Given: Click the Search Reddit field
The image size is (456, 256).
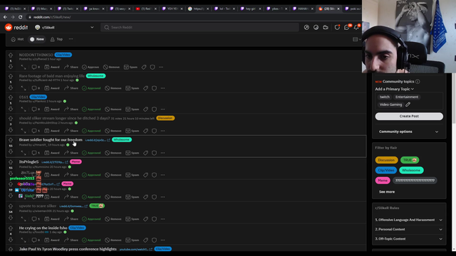Looking at the screenshot, I should (199, 27).
